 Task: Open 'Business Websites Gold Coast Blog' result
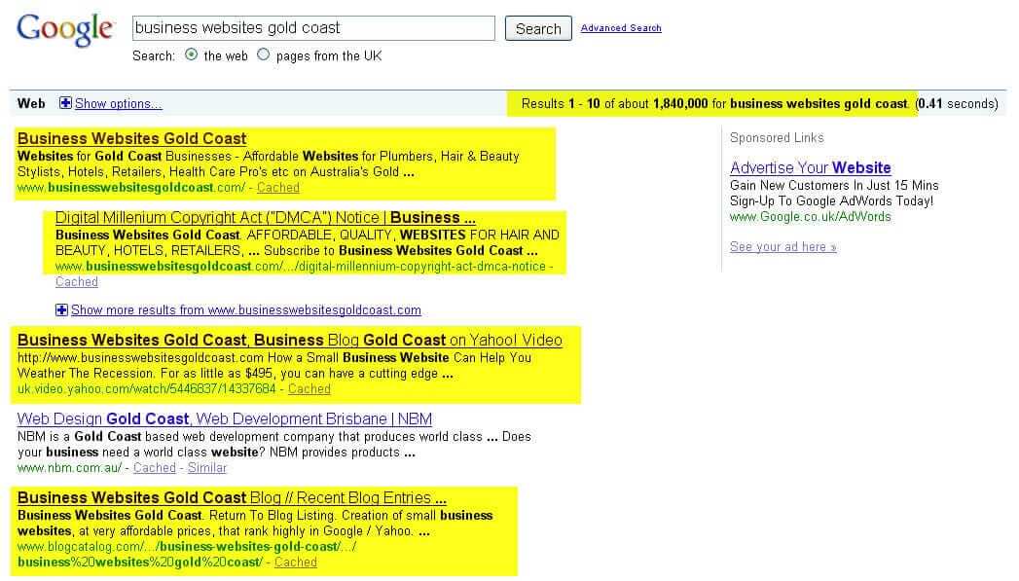click(232, 498)
